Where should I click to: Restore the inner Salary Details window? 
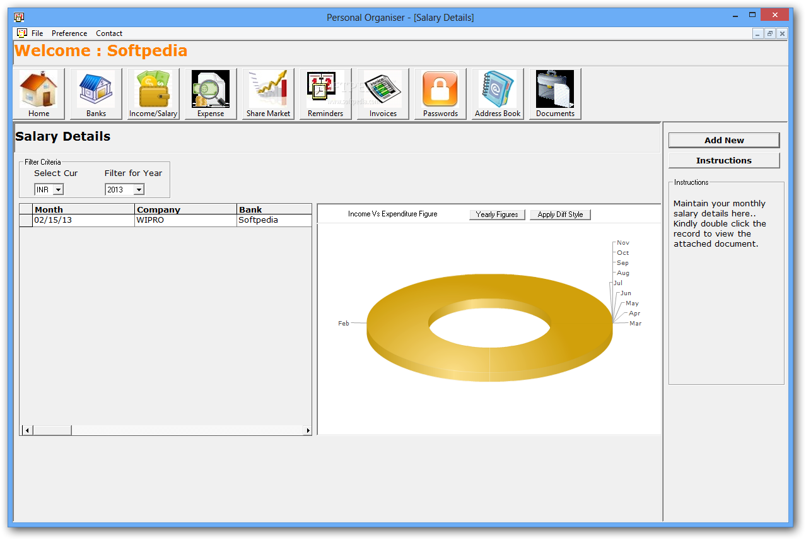click(x=770, y=33)
